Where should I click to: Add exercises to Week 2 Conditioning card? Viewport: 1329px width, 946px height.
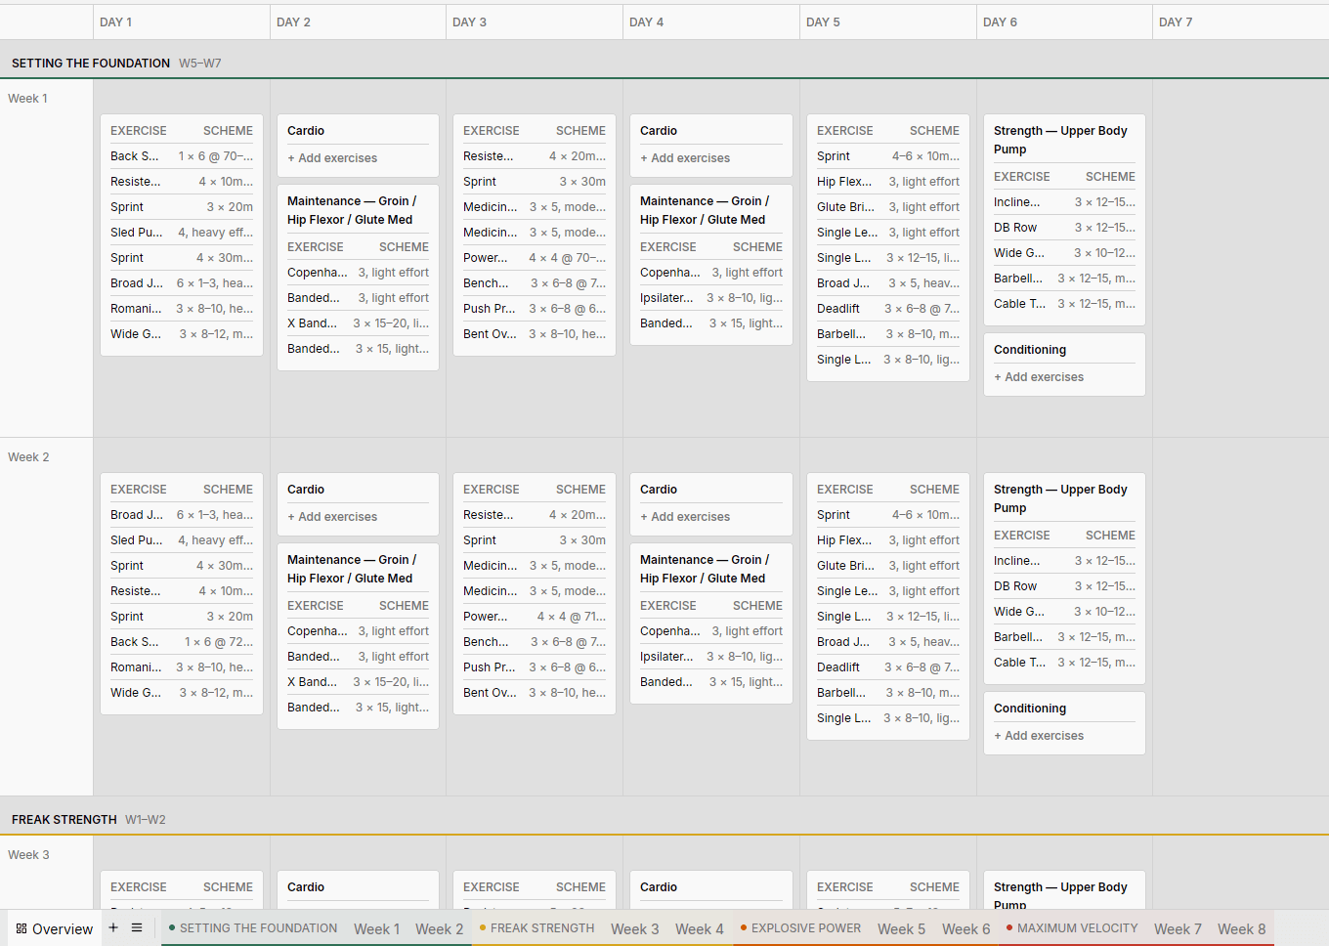(1039, 736)
